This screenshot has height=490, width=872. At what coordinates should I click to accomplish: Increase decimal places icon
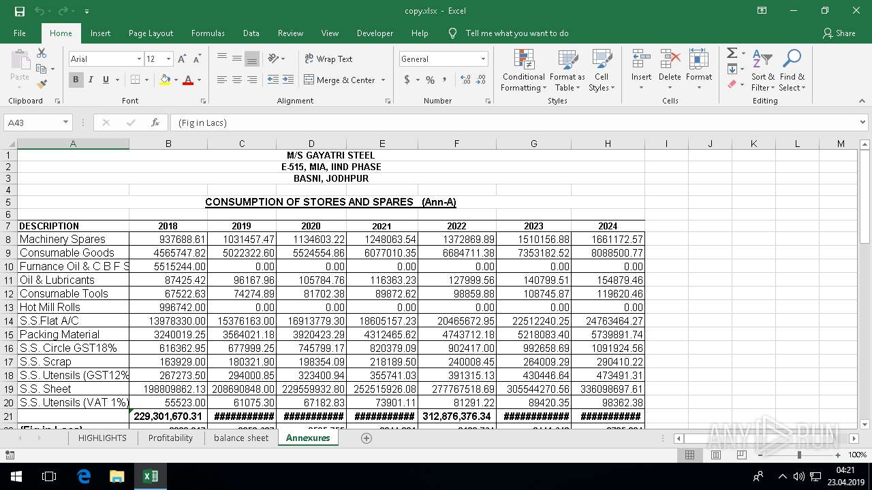[x=466, y=80]
